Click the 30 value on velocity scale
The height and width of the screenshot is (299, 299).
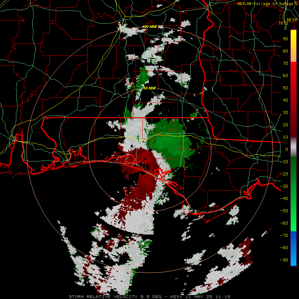(285, 113)
